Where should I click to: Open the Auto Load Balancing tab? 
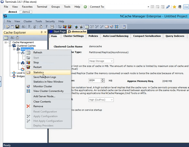click(x=116, y=36)
